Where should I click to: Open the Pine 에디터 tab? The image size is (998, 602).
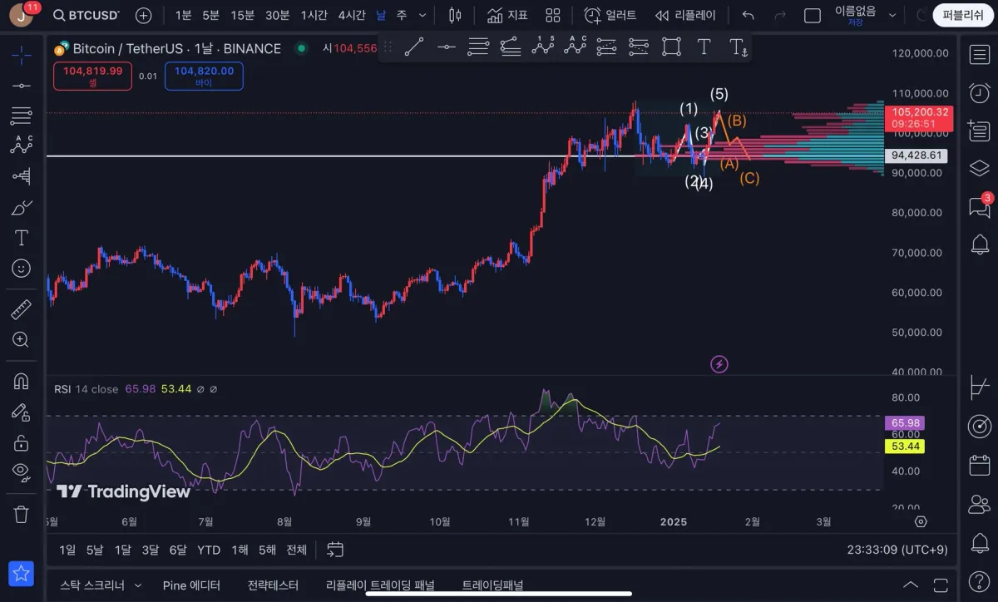click(x=191, y=585)
